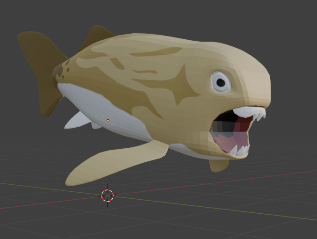Click the red-white 3D cursor on the grid
The width and height of the screenshot is (317, 239).
[108, 196]
